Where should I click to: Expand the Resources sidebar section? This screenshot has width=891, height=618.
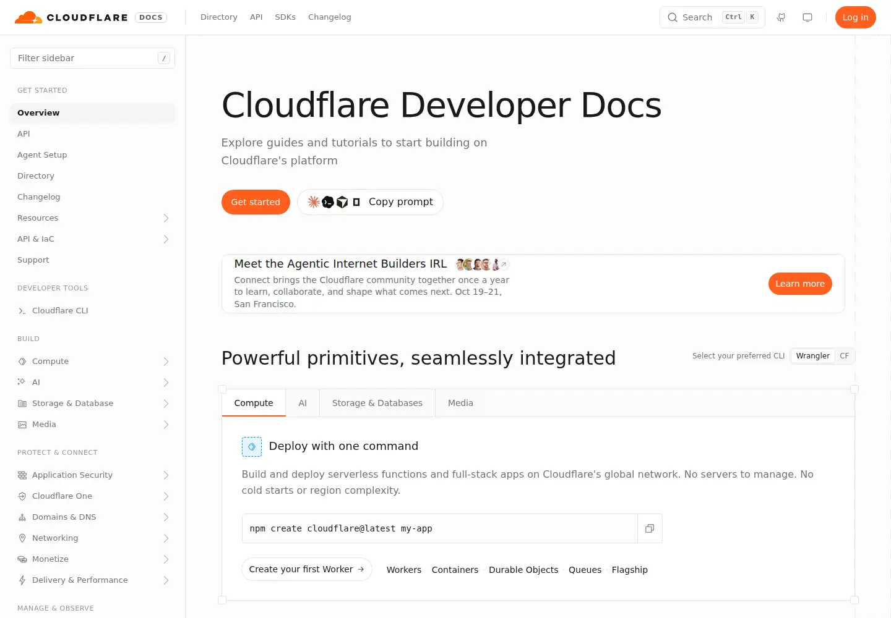click(166, 218)
